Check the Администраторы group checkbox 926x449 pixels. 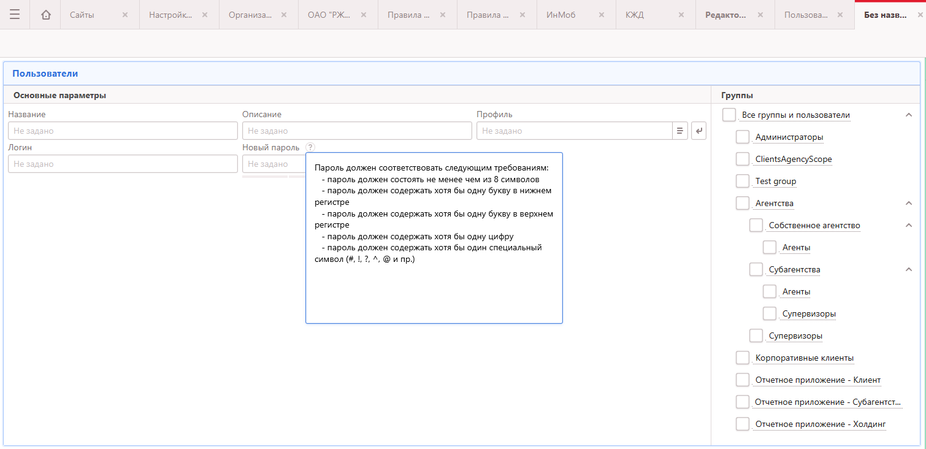click(x=743, y=137)
